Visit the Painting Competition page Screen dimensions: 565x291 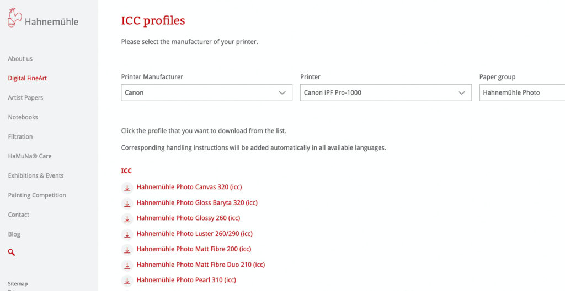tap(37, 195)
